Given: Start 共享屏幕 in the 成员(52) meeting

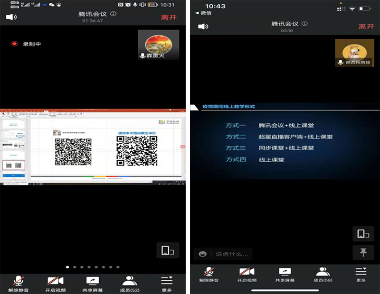Looking at the screenshot, I should (x=92, y=283).
